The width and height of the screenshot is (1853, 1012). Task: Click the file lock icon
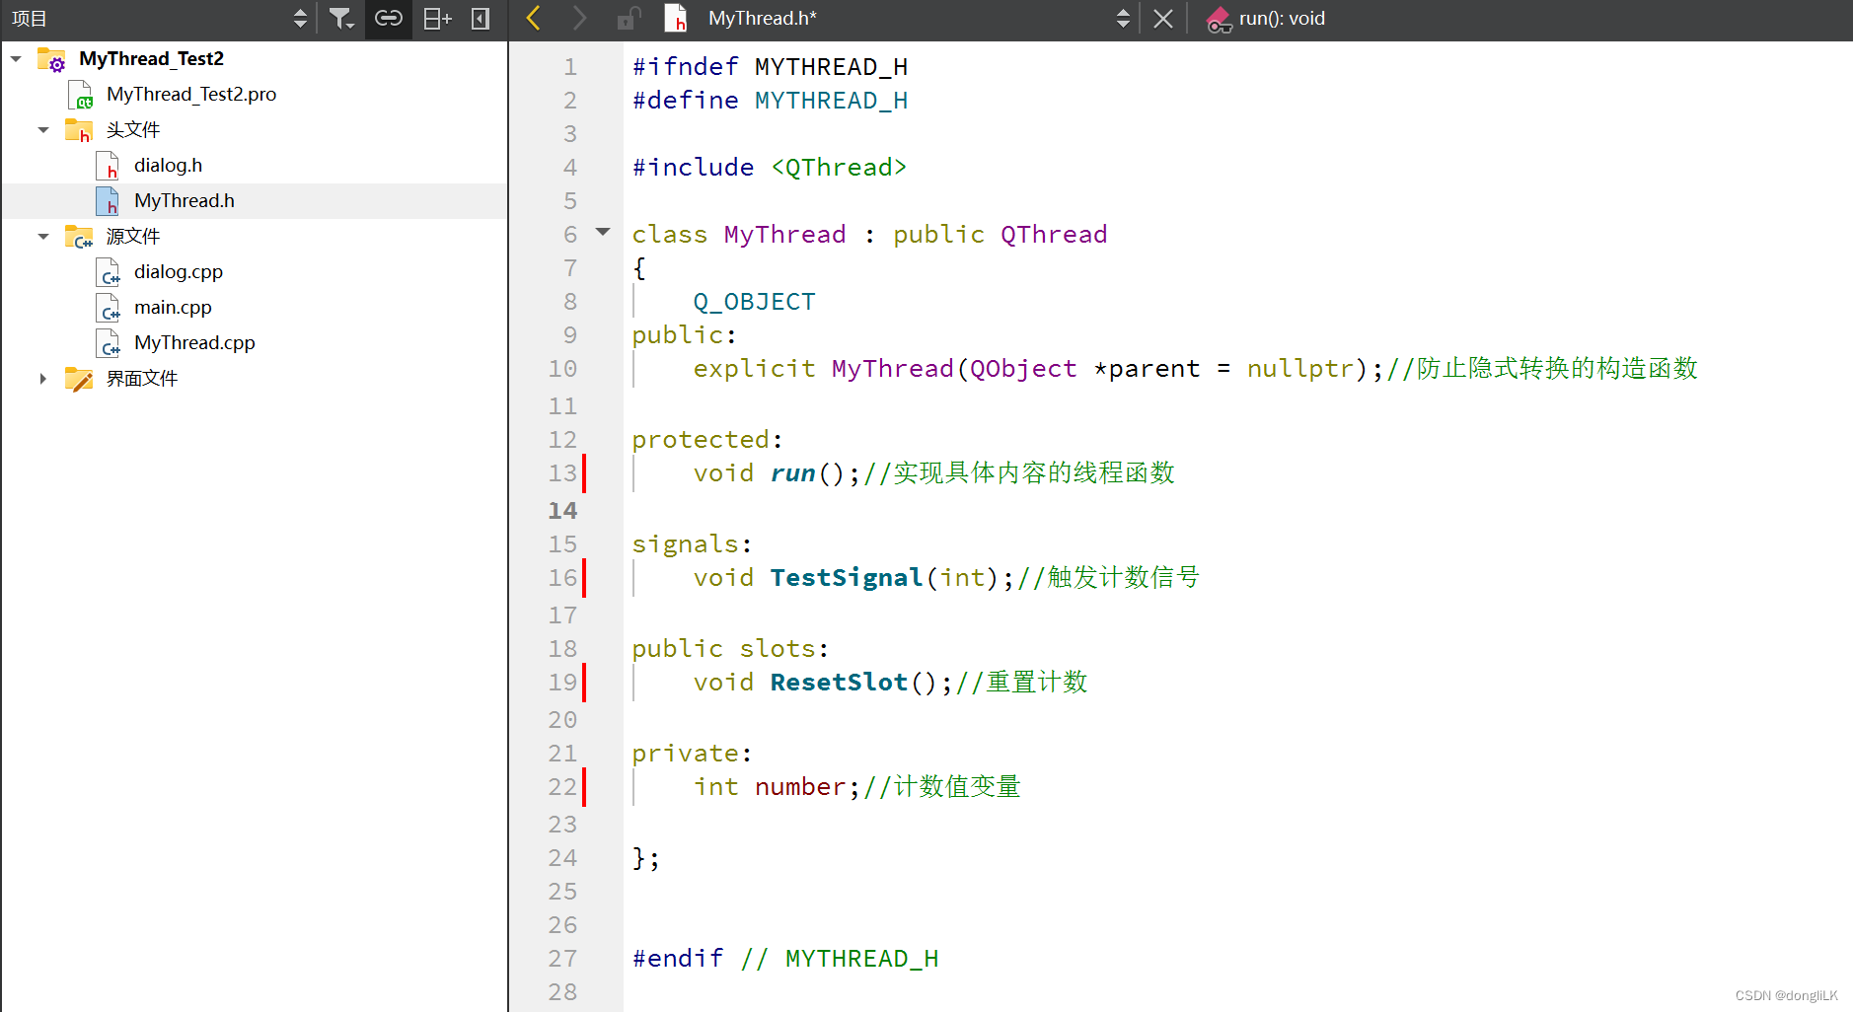tap(629, 18)
